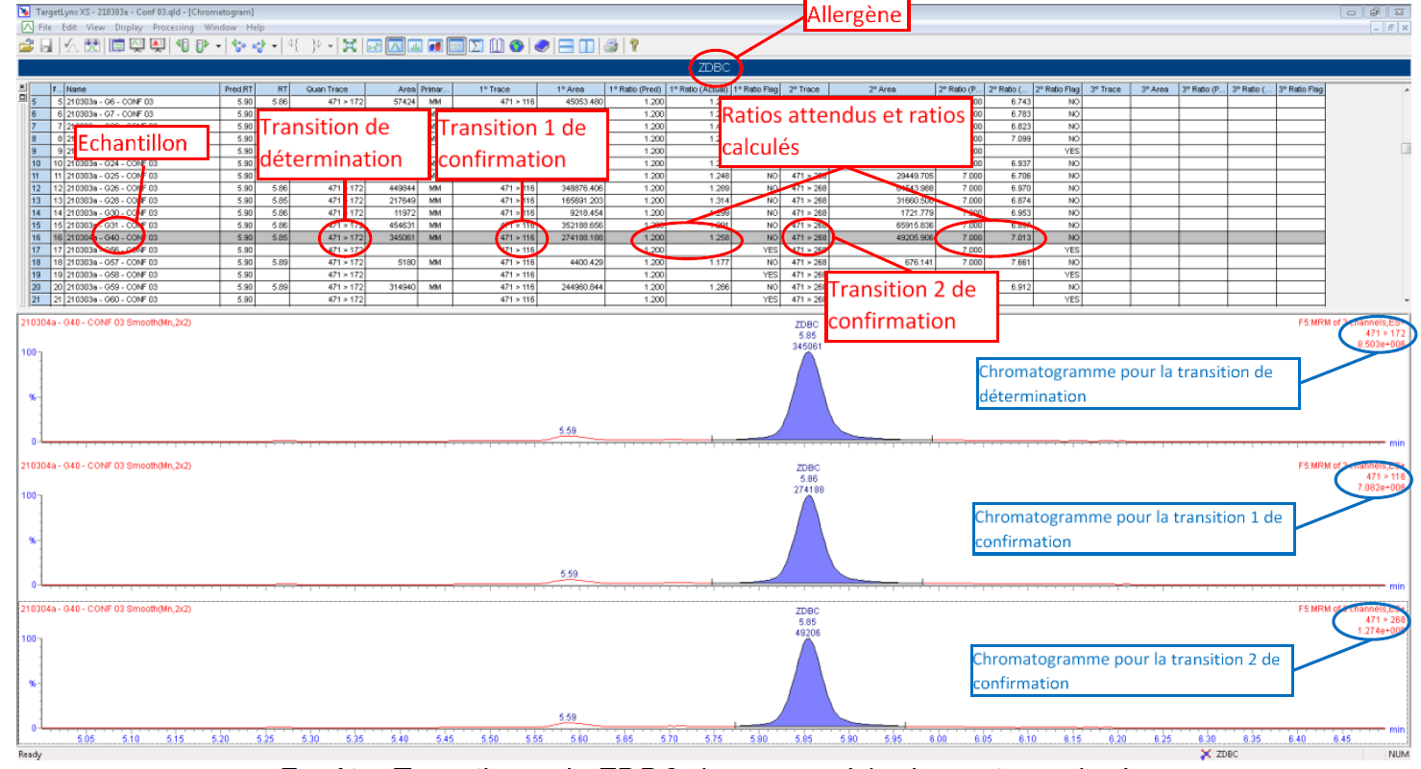Open the Display menu
The width and height of the screenshot is (1421, 769).
click(128, 28)
